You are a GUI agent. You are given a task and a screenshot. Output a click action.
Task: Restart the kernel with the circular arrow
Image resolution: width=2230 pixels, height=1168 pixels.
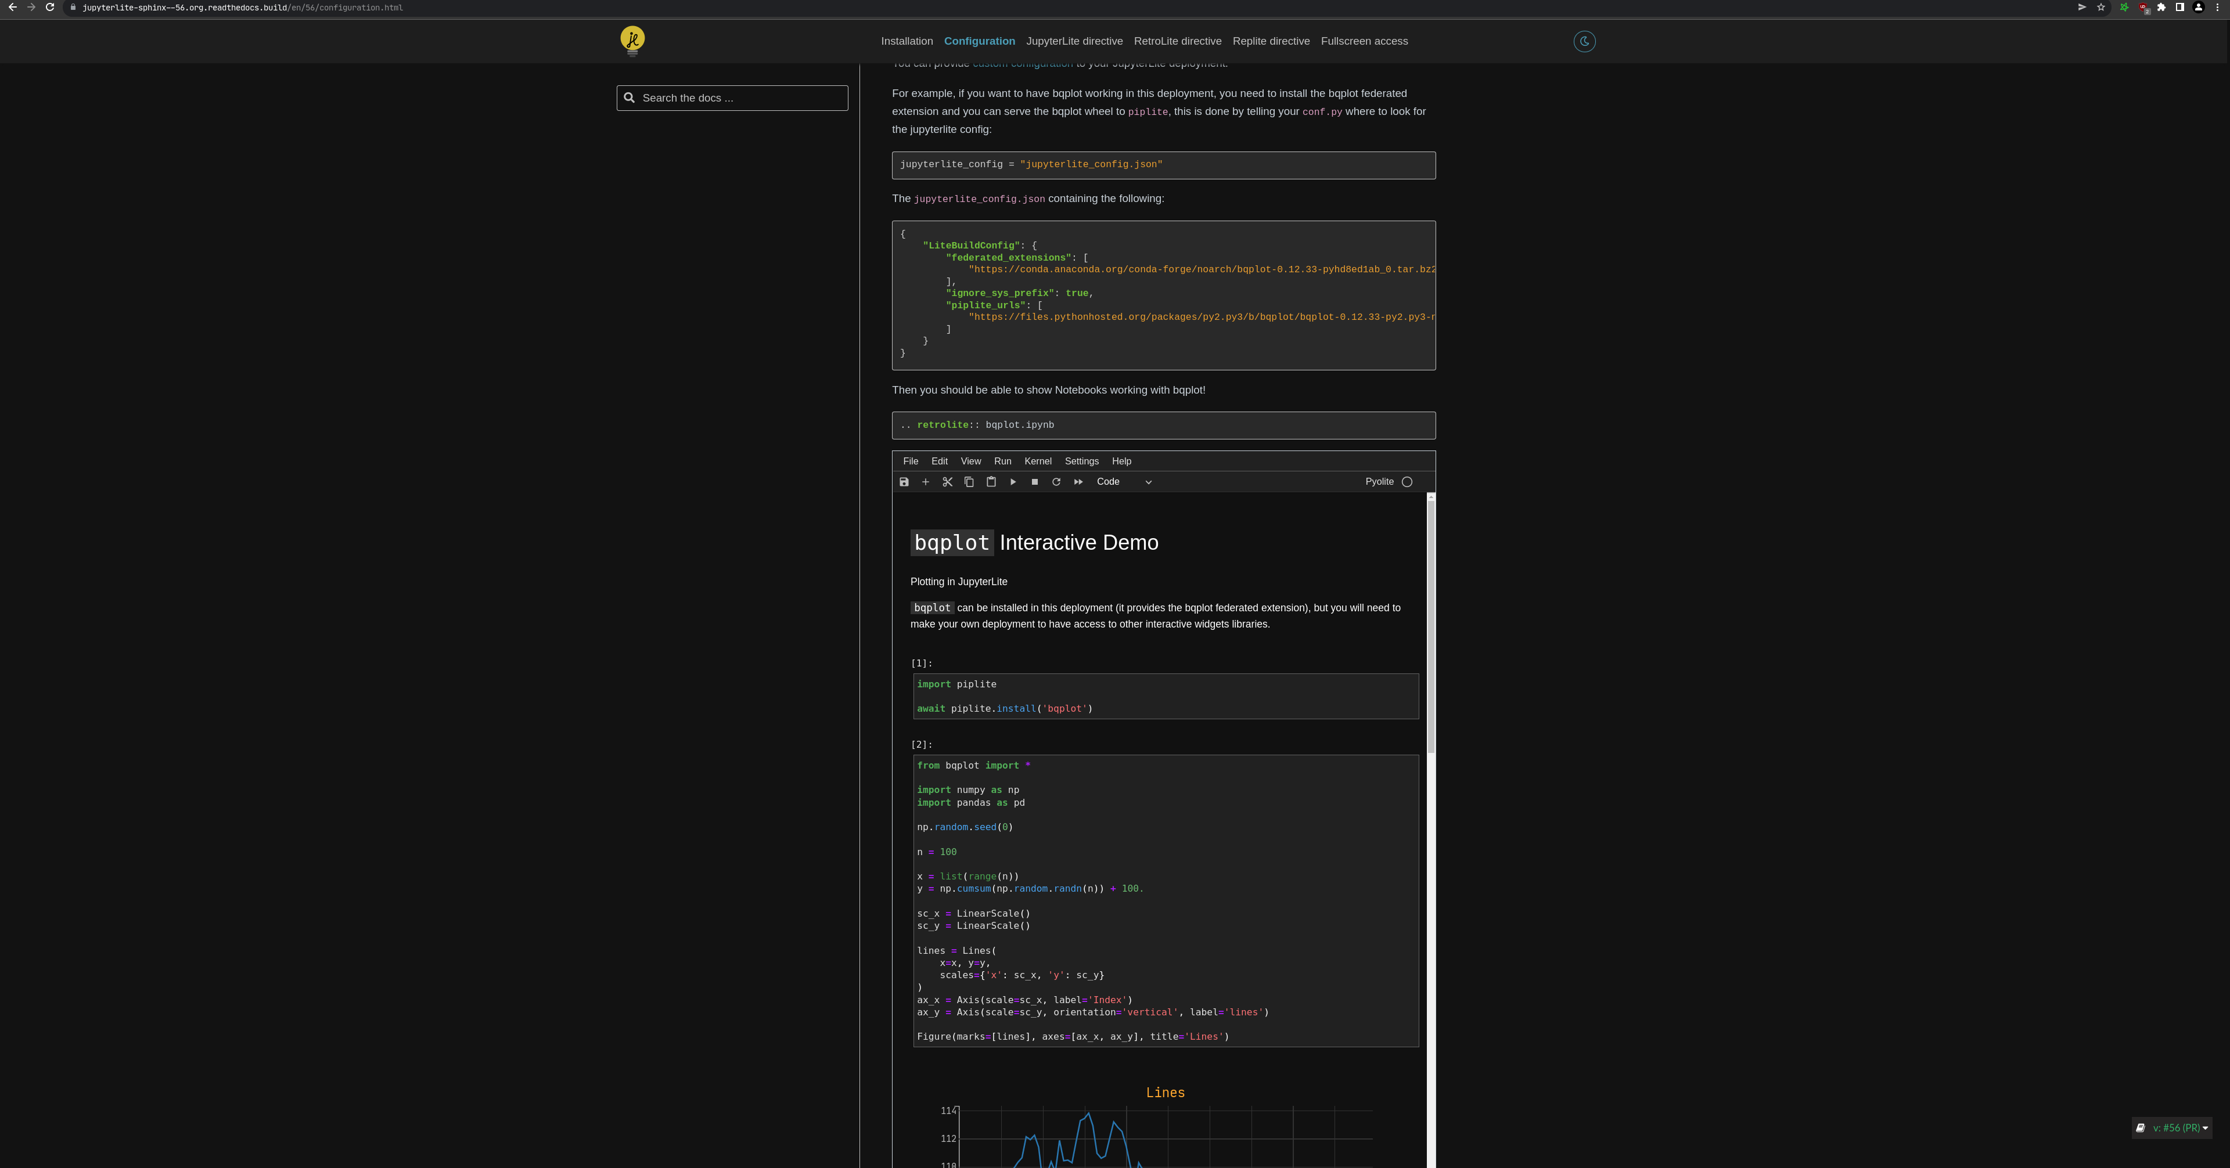1056,482
